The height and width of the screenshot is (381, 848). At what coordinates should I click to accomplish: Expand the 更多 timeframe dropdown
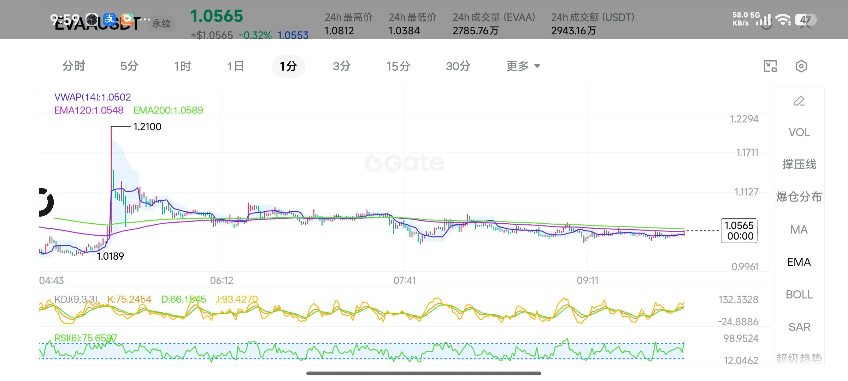point(523,66)
